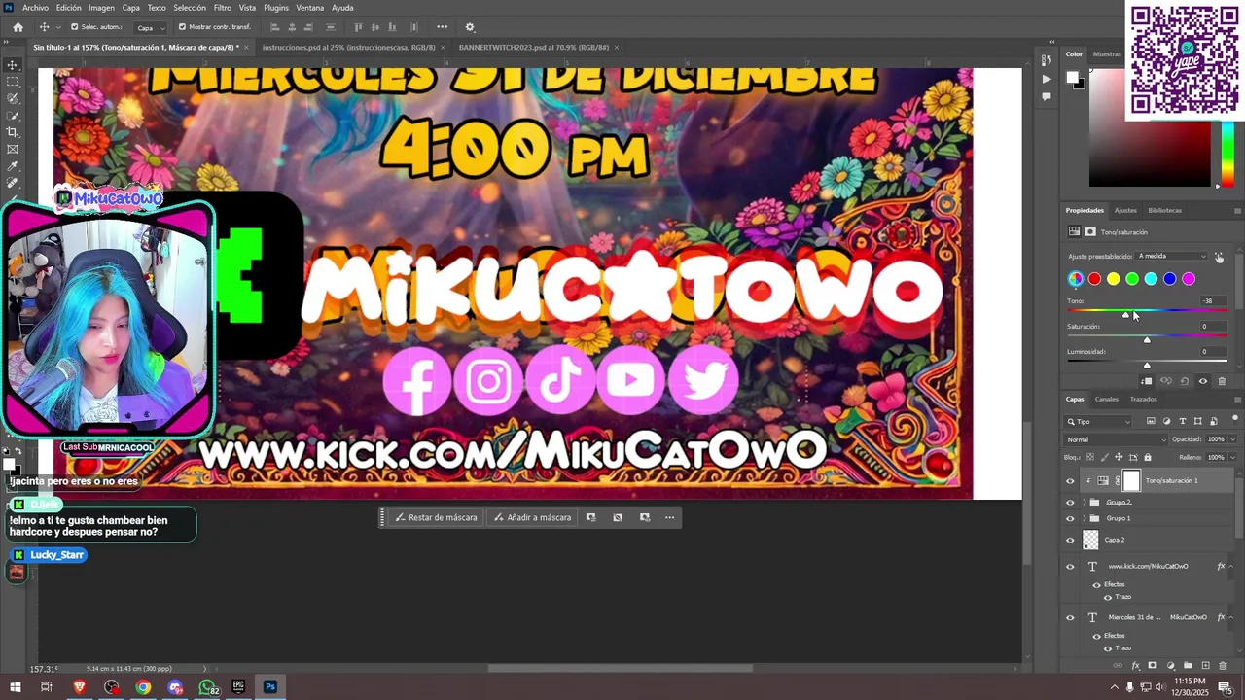Lock all layer properties padlock icon
This screenshot has height=700, width=1245.
click(1148, 457)
